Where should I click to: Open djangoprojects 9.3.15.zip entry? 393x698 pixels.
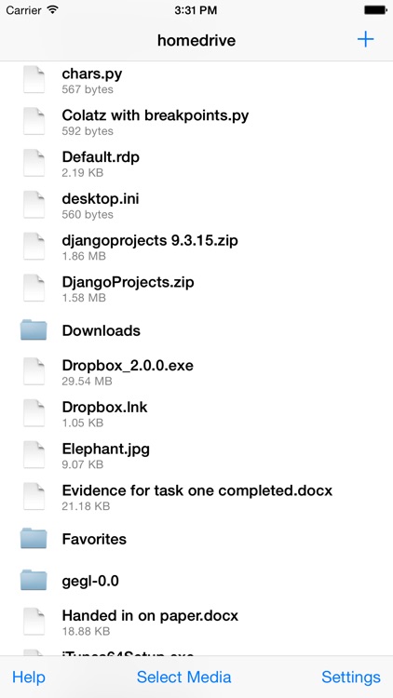pos(196,247)
